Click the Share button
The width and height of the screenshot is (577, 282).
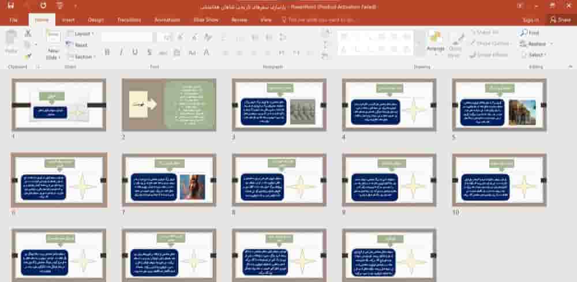click(560, 20)
